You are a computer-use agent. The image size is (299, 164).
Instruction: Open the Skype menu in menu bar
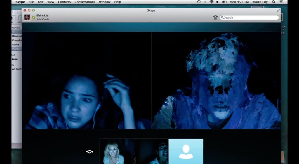[20, 2]
